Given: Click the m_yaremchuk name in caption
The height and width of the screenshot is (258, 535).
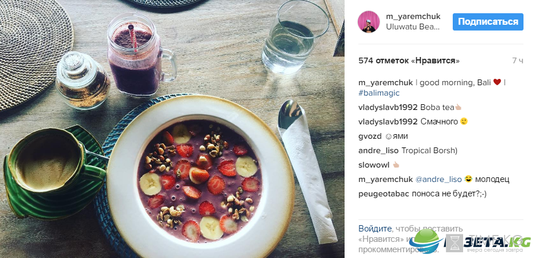Looking at the screenshot, I should point(385,83).
